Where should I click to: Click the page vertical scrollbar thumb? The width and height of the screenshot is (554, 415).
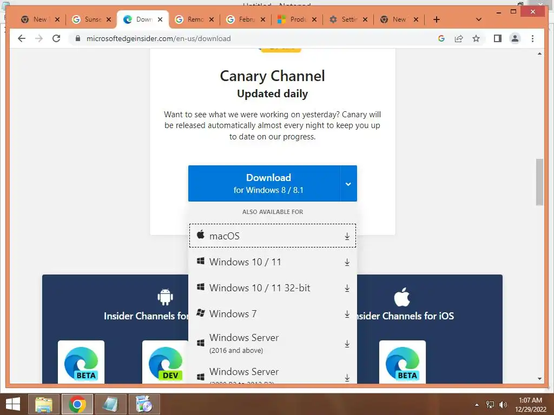point(539,182)
